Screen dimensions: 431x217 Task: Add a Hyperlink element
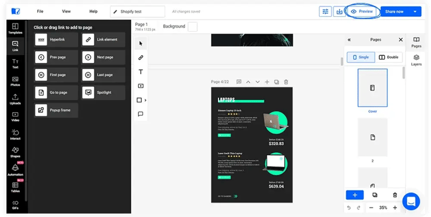(x=56, y=40)
